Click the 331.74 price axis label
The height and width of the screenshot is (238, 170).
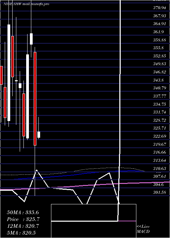[159, 112]
